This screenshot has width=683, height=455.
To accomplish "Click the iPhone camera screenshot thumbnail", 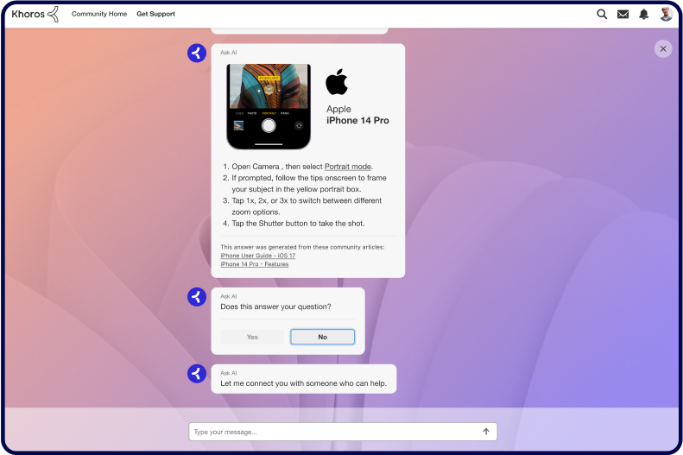I will 269,107.
